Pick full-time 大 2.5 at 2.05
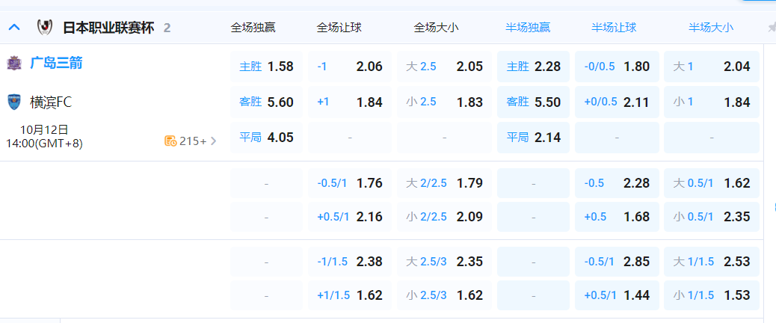The height and width of the screenshot is (323, 776). [x=444, y=67]
